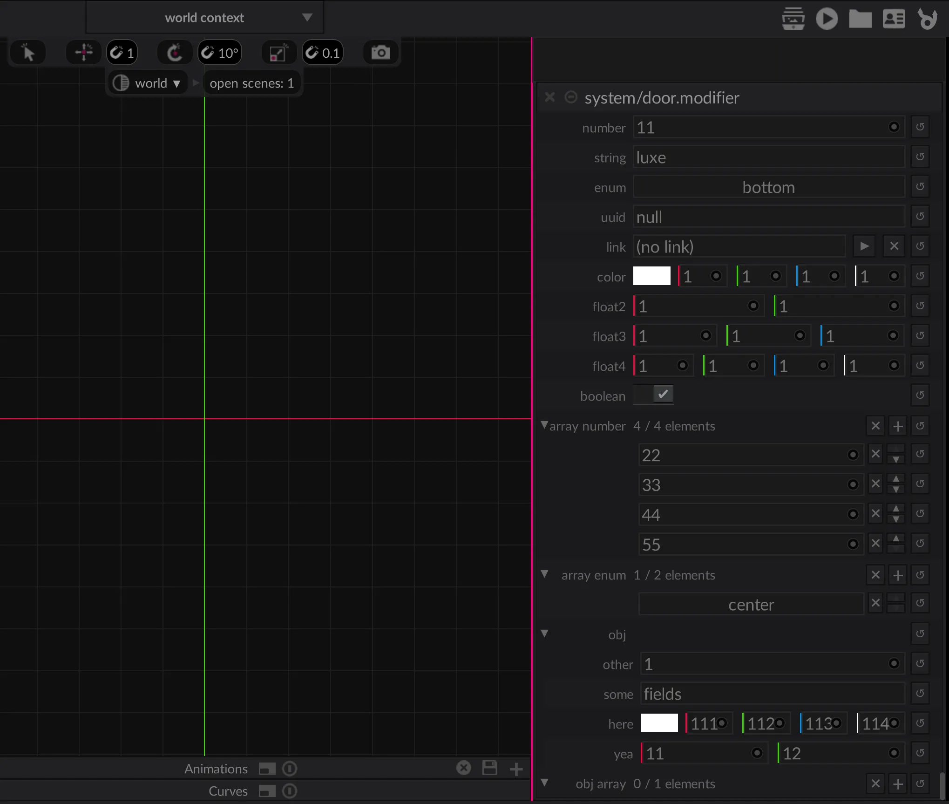Toggle the boolean checkbox
Image resolution: width=949 pixels, height=804 pixels.
(662, 395)
